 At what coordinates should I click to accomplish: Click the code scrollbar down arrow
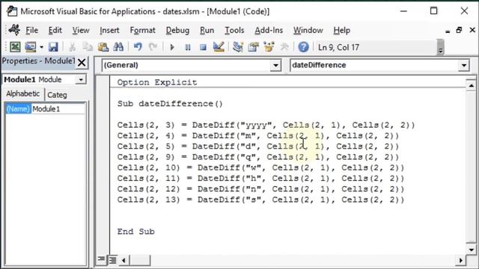click(x=471, y=250)
